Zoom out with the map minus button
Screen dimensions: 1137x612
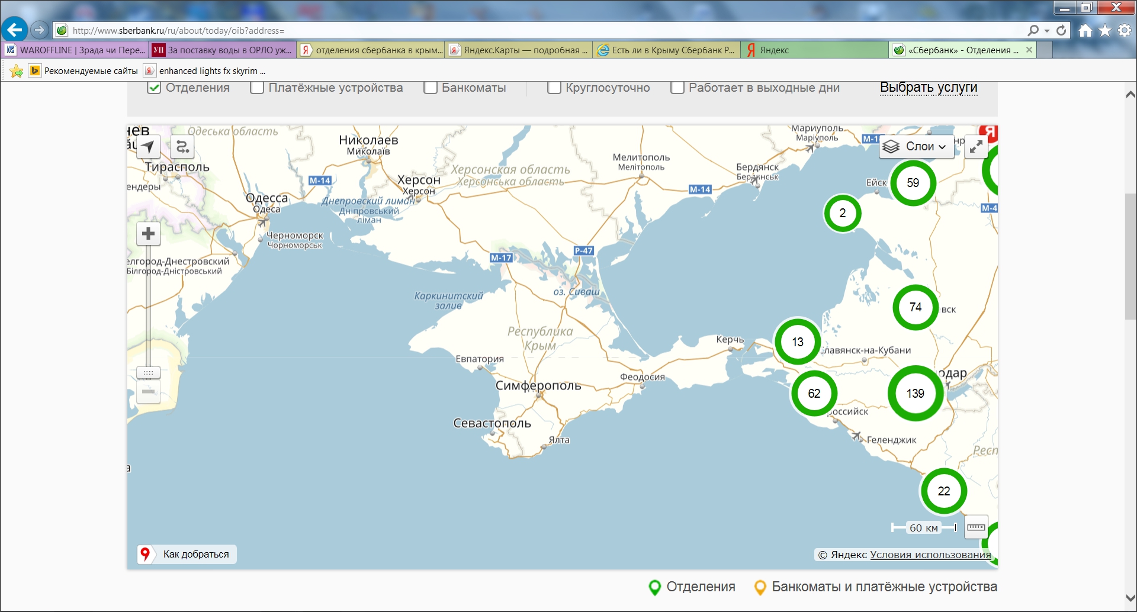tap(148, 392)
